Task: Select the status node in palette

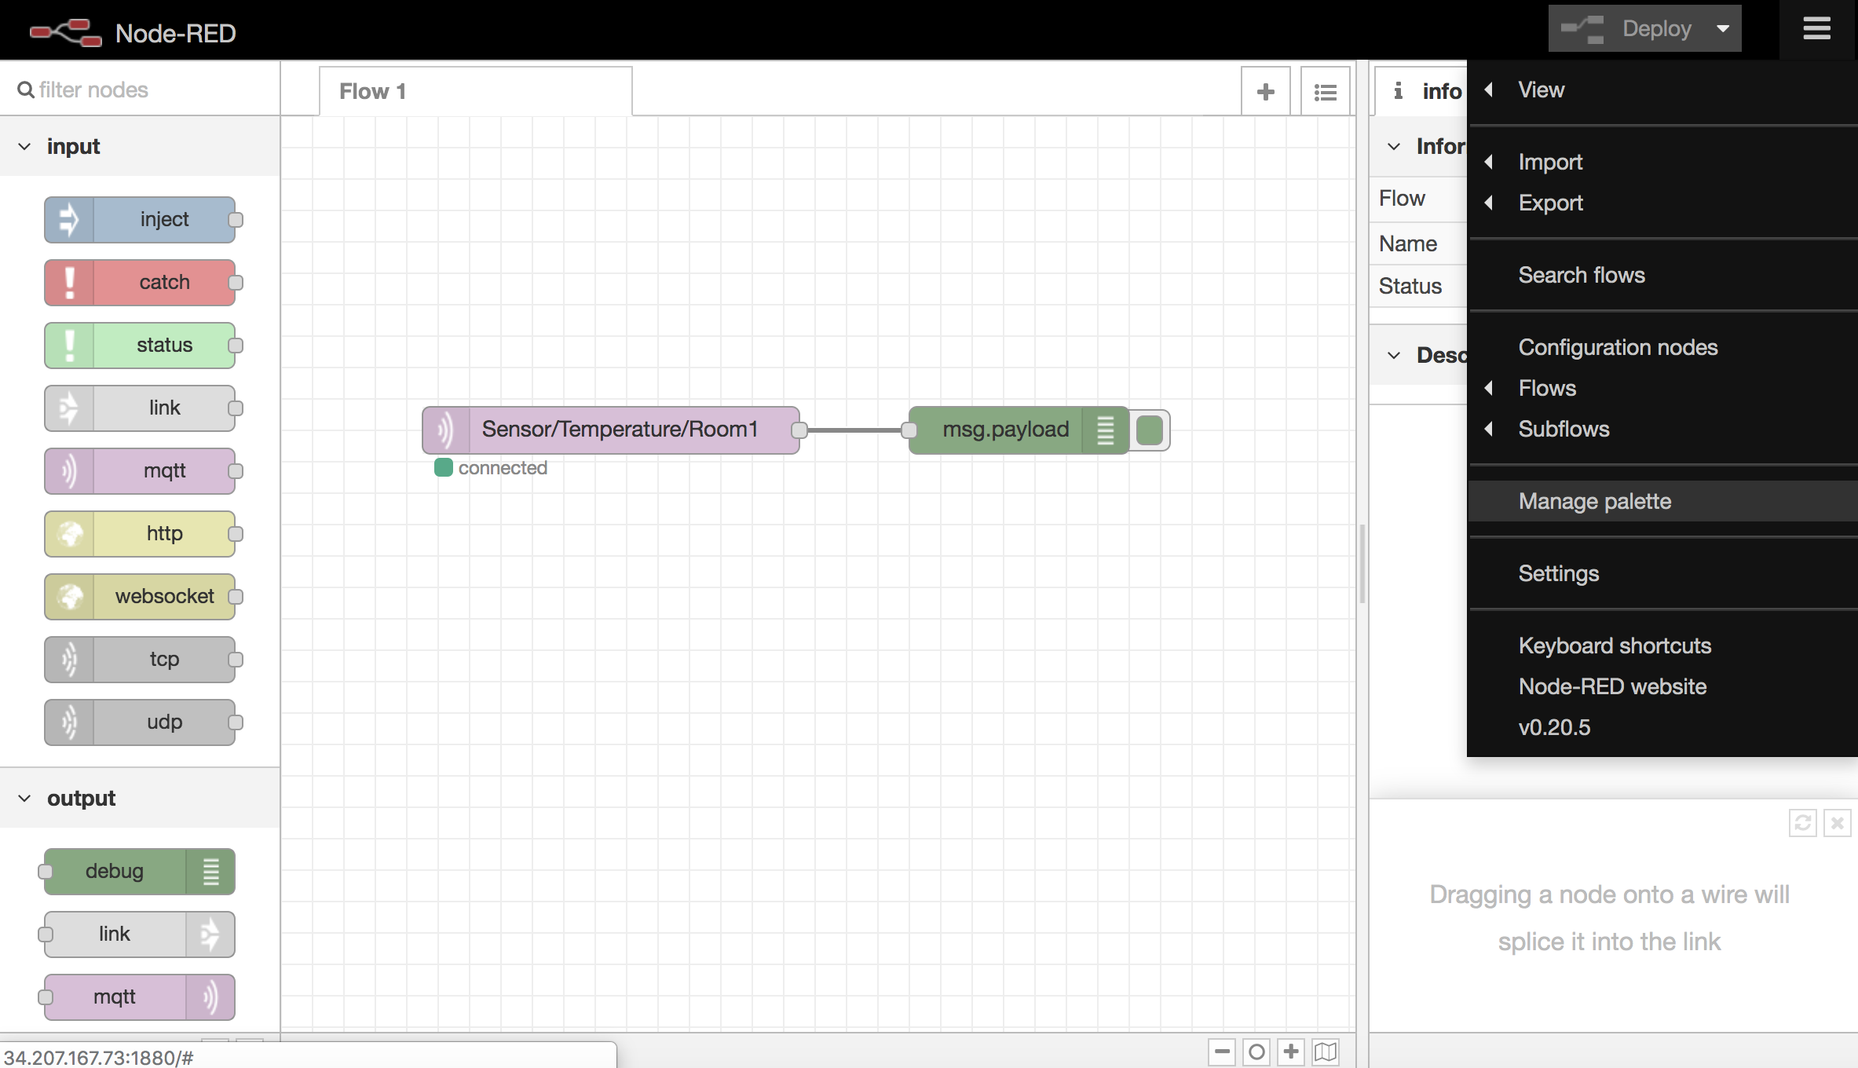Action: click(x=140, y=345)
